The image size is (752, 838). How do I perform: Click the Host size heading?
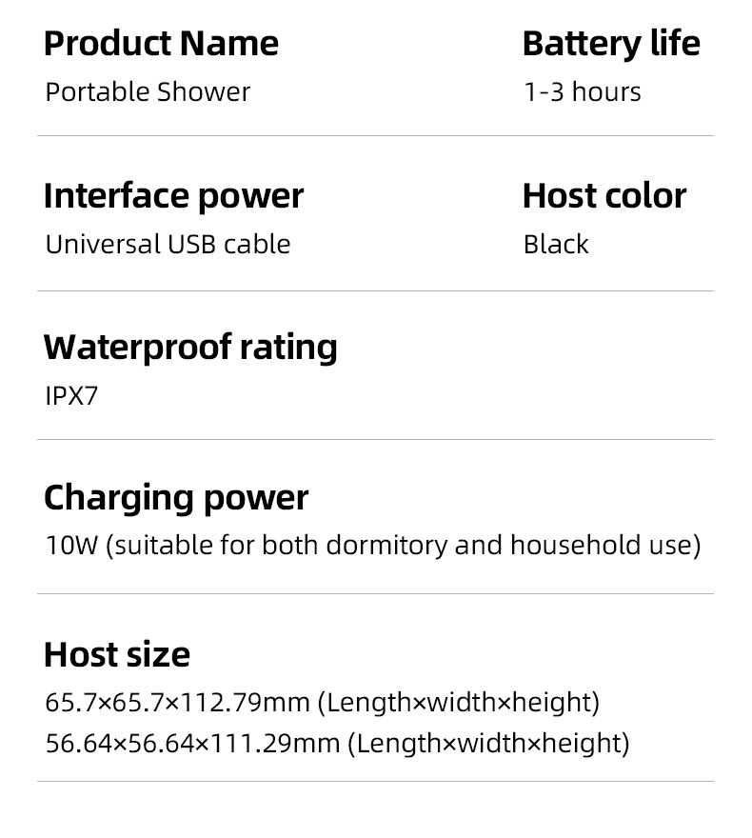click(117, 654)
